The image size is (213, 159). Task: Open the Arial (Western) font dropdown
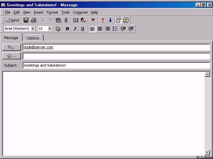[x=33, y=29]
